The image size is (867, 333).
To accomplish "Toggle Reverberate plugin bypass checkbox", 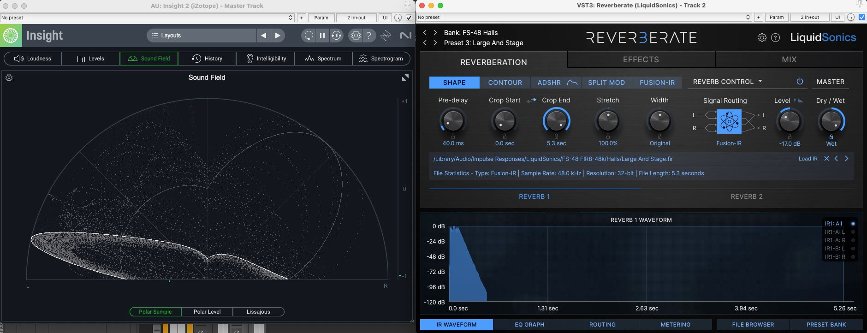I will [x=861, y=17].
